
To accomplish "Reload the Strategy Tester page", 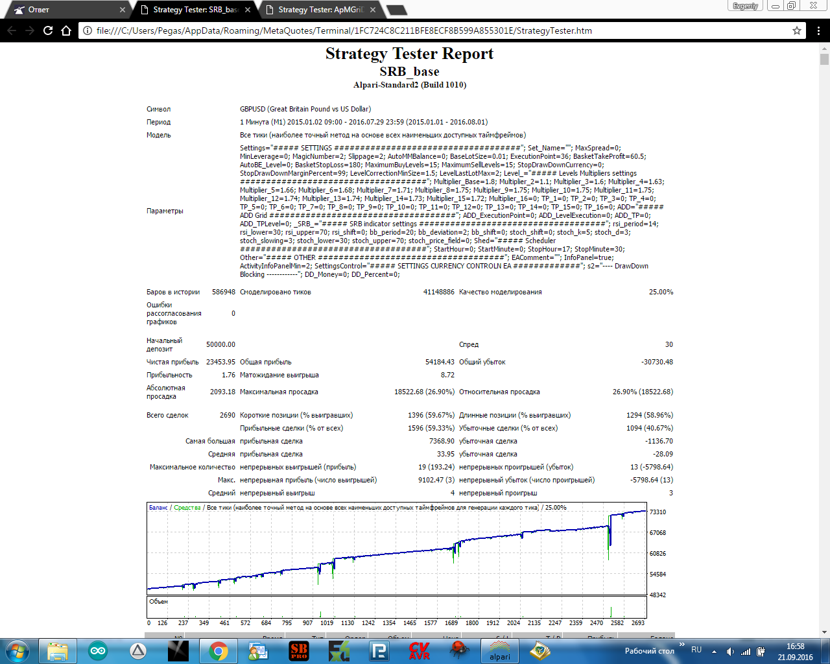I will pos(48,30).
